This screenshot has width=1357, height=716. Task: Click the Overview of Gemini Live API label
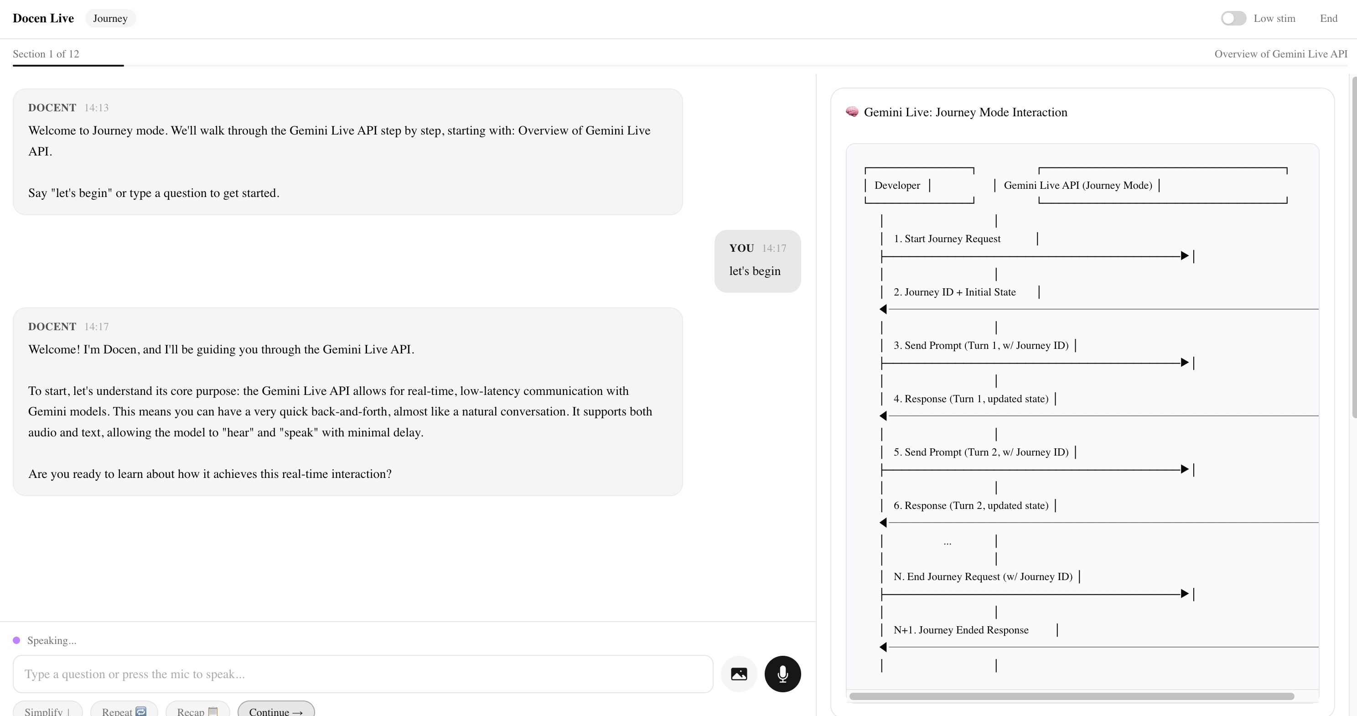click(x=1280, y=54)
